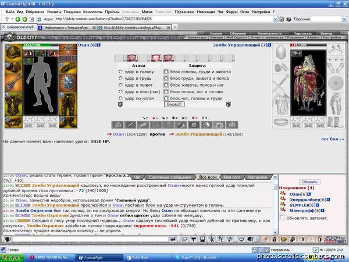Select attack option удар в пояс(пах)
The width and height of the screenshot is (349, 262).
[120, 91]
